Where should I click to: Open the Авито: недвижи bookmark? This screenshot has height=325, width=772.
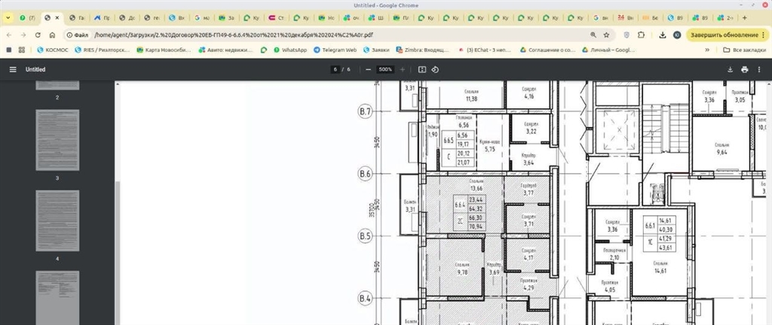coord(225,50)
